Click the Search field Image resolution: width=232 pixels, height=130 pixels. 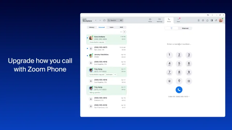click(115, 20)
